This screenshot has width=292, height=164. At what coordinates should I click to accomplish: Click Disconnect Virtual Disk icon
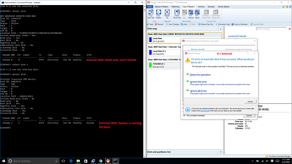coord(216,14)
